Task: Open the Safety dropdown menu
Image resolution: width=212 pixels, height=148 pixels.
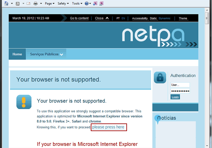Action: [x=63, y=4]
